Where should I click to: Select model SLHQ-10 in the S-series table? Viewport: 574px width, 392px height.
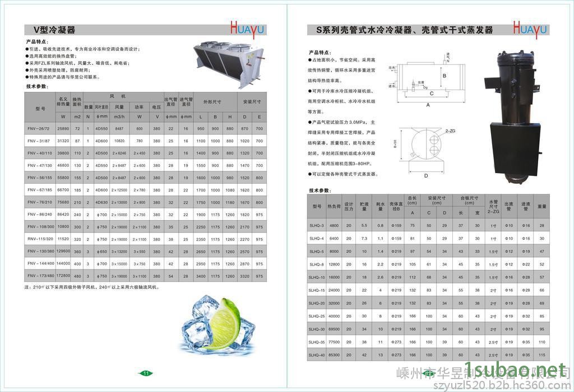tap(317, 277)
